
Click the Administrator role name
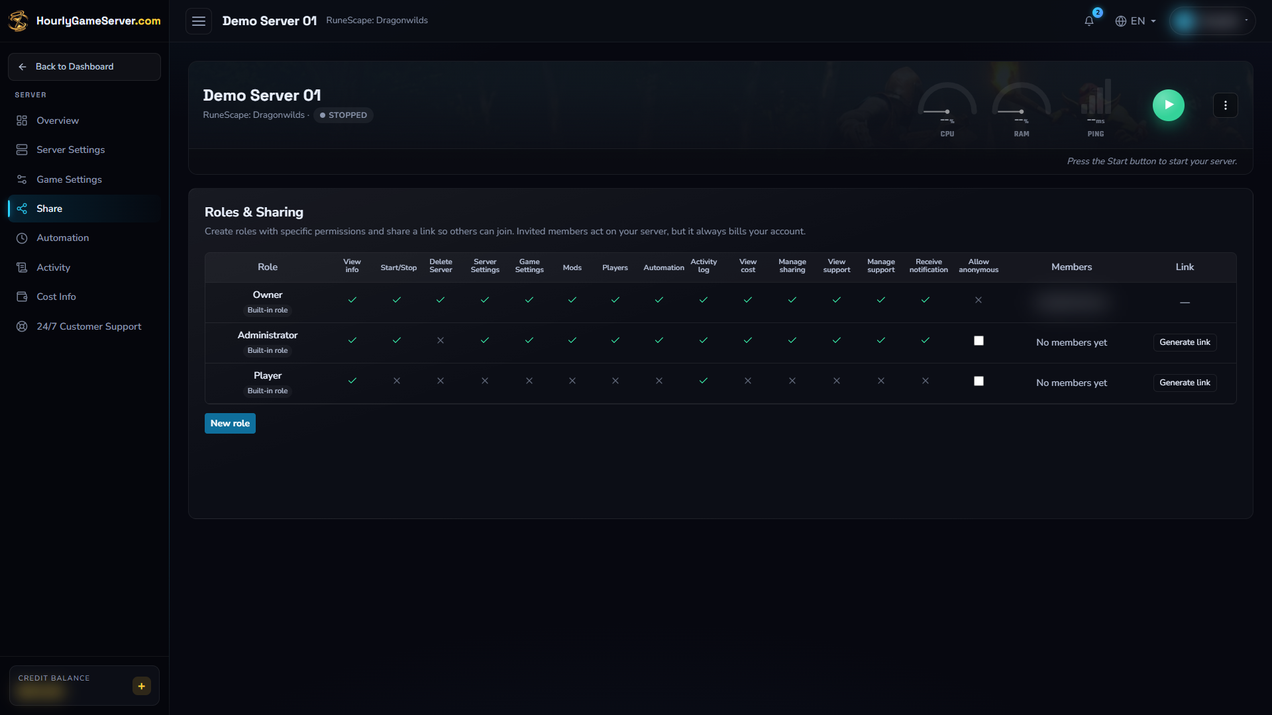pos(268,335)
